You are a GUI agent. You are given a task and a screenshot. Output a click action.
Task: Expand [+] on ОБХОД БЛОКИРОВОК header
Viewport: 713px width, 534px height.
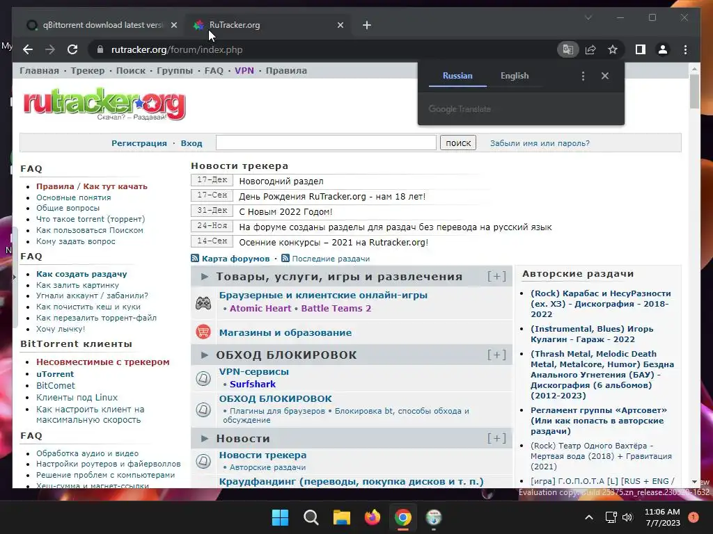(496, 355)
